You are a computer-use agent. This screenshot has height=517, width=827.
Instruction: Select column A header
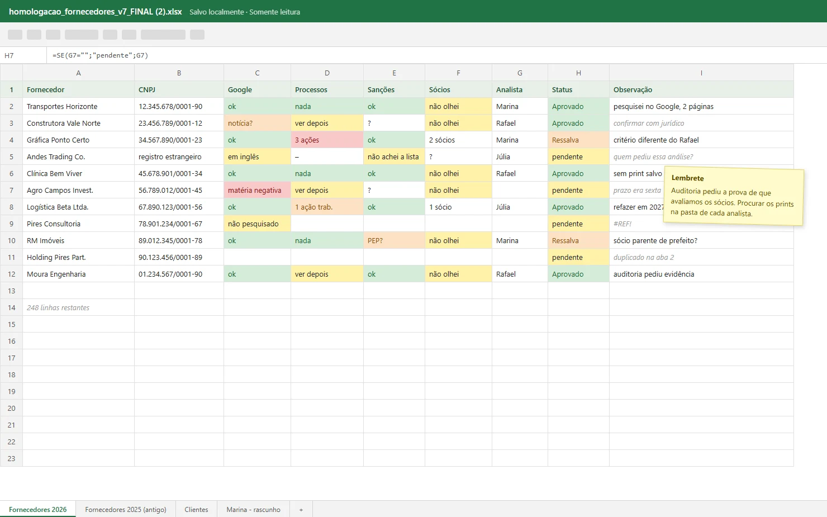[78, 73]
